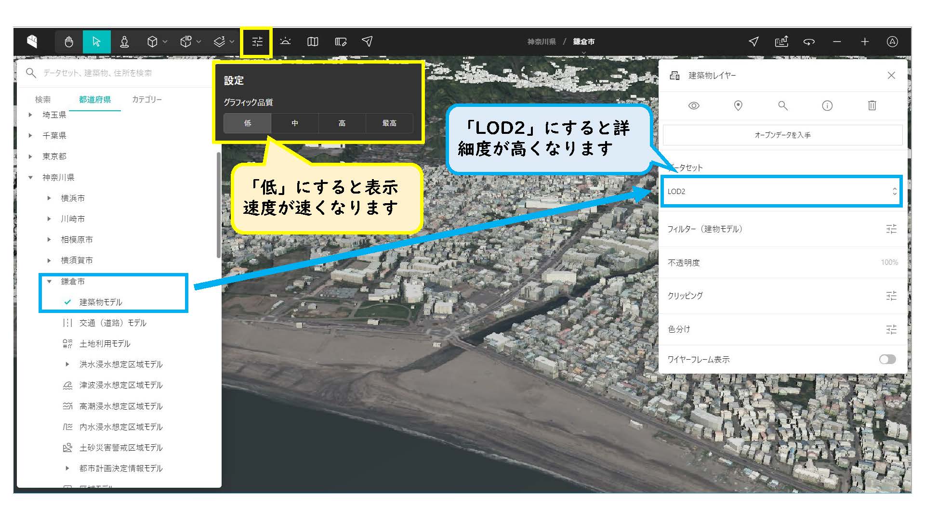Choose the cube sketch tool

[x=152, y=42]
